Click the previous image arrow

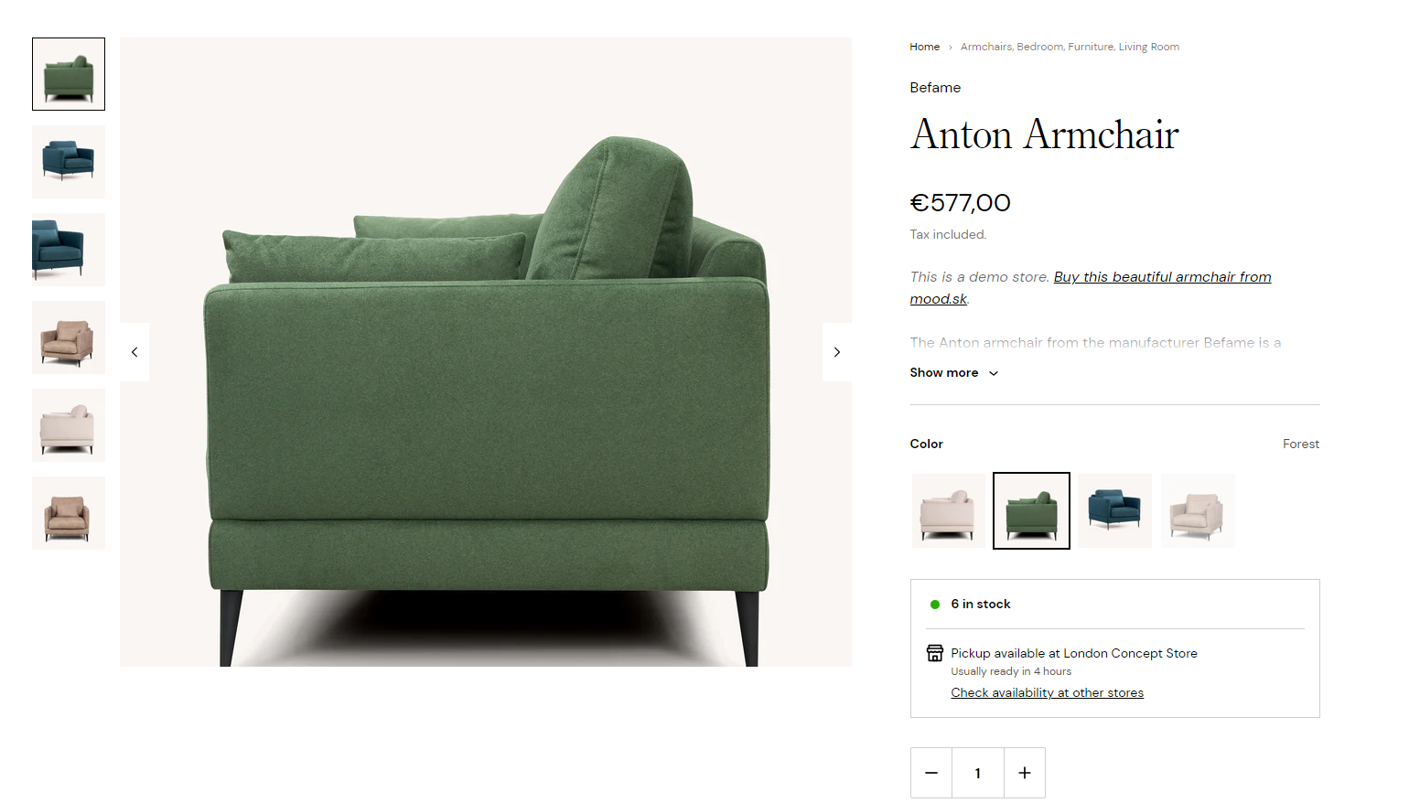[x=134, y=352]
